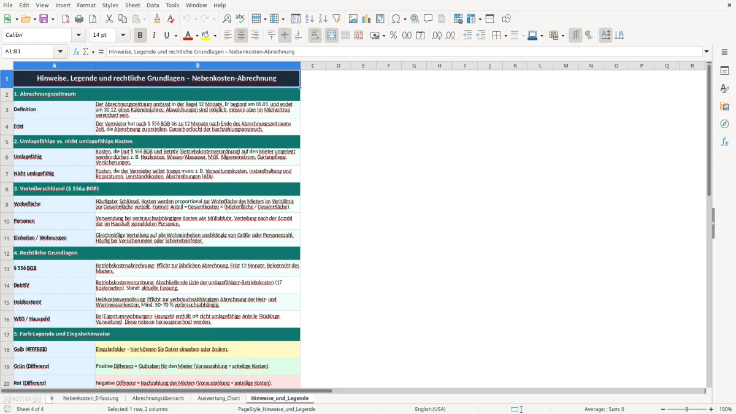
Task: Switch to the Abrechnungsübersicht sheet tab
Action: point(158,398)
